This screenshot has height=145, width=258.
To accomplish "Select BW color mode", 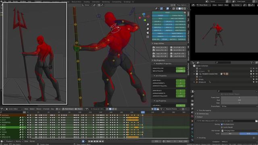I will [230, 134].
